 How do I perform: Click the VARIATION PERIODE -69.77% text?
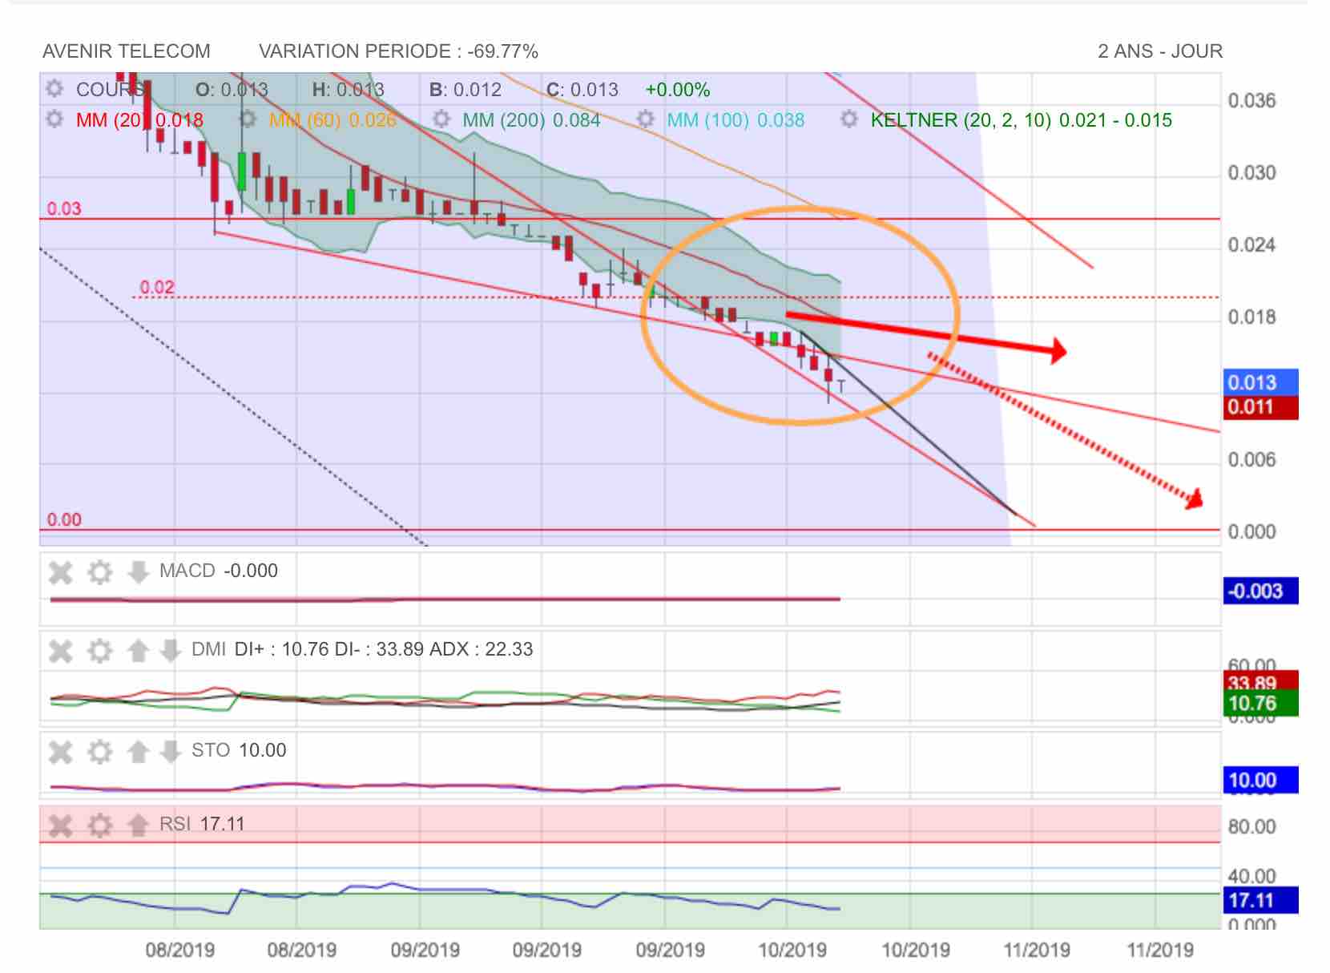click(x=398, y=51)
